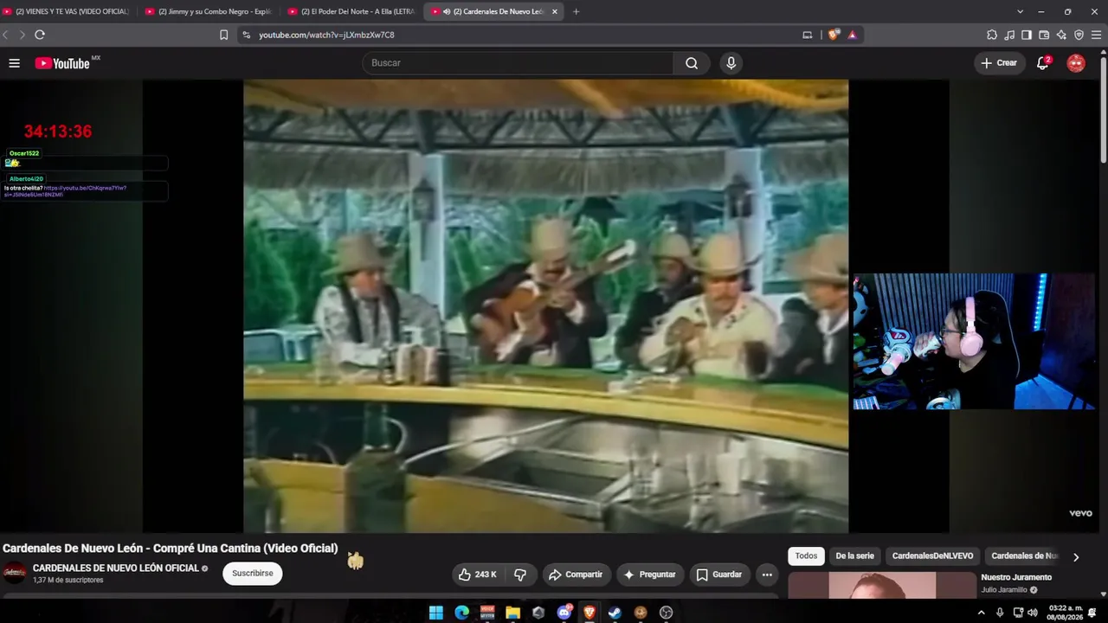Open Steam from the taskbar
This screenshot has width=1108, height=623.
[x=615, y=613]
